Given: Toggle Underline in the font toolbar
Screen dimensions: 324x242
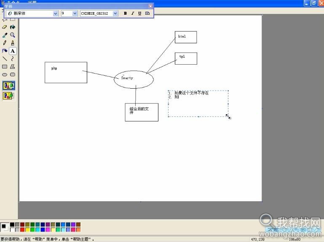Looking at the screenshot, I should [140, 13].
